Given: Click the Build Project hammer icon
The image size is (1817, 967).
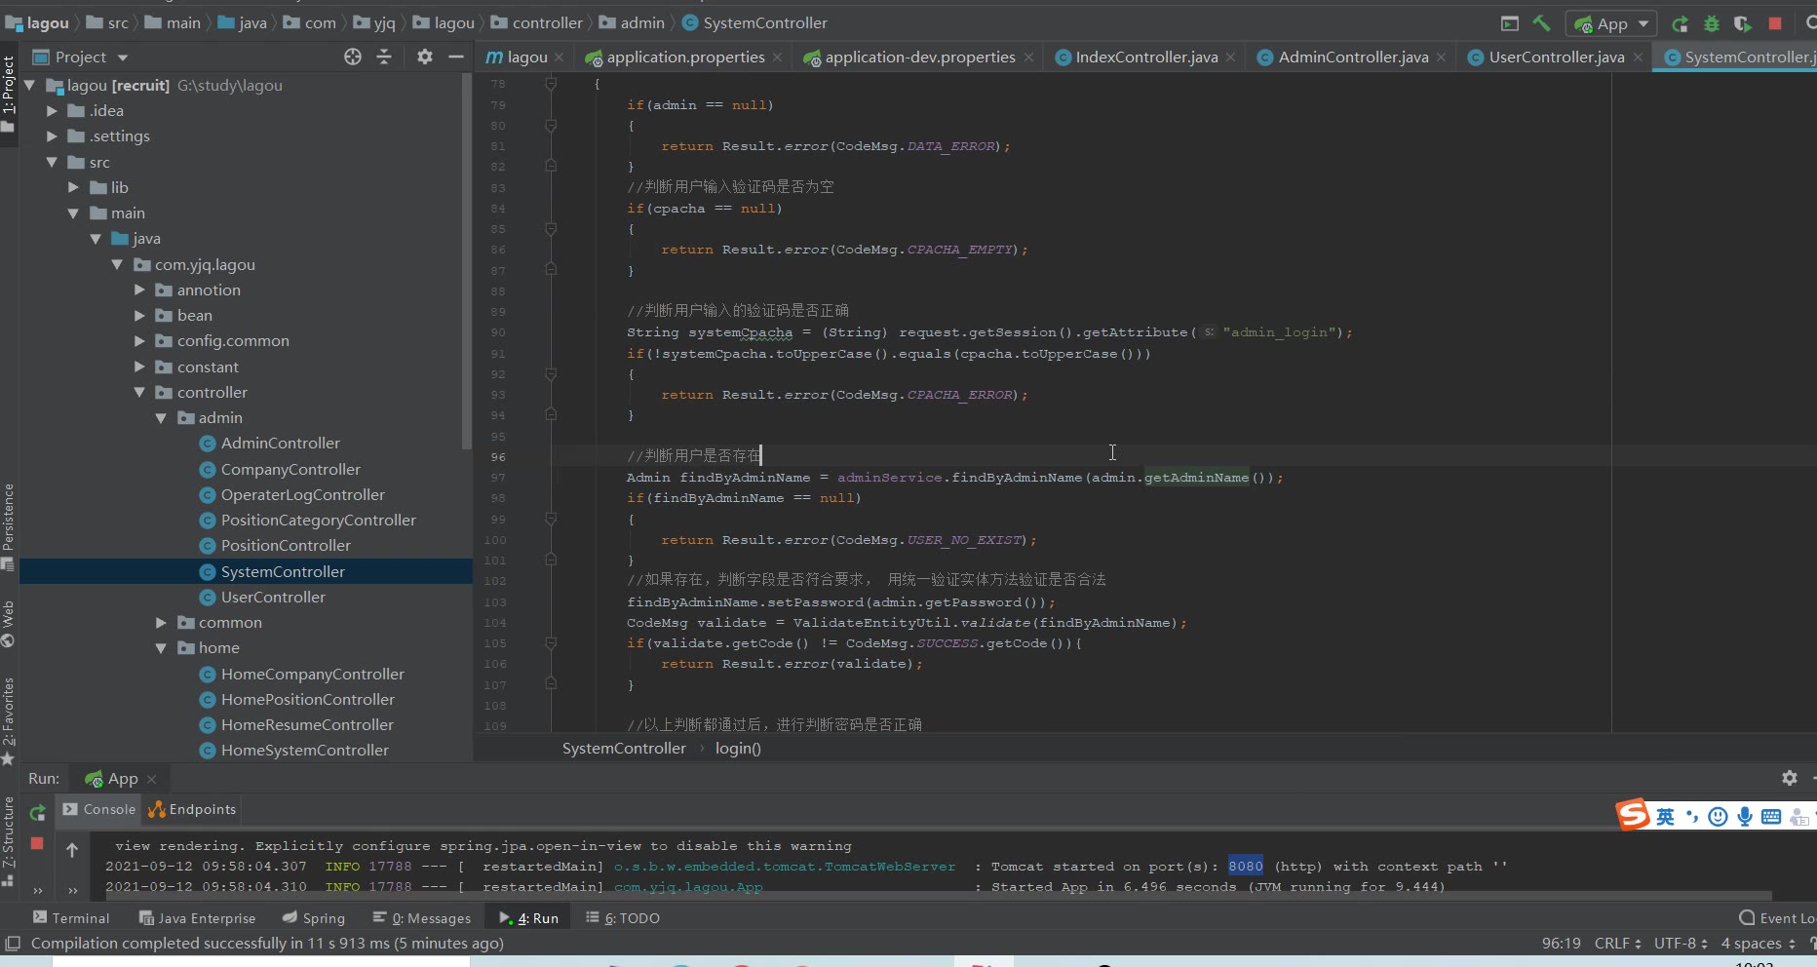Looking at the screenshot, I should click(x=1541, y=23).
